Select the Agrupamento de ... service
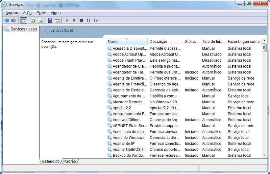 click(x=183, y=96)
